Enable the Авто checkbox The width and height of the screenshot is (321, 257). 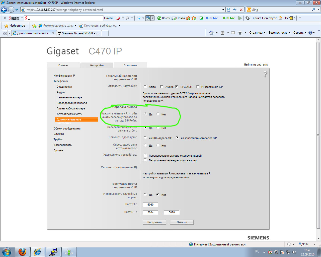pyautogui.click(x=145, y=87)
